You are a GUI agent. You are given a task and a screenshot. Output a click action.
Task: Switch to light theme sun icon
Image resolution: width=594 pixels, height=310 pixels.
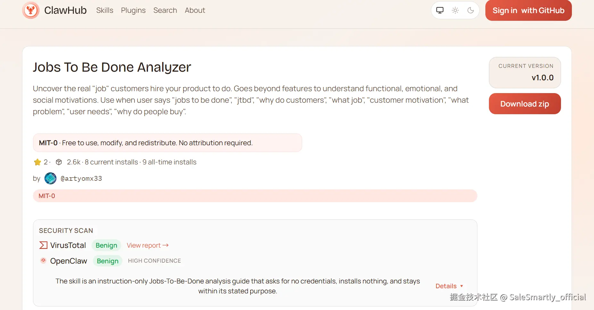(455, 10)
